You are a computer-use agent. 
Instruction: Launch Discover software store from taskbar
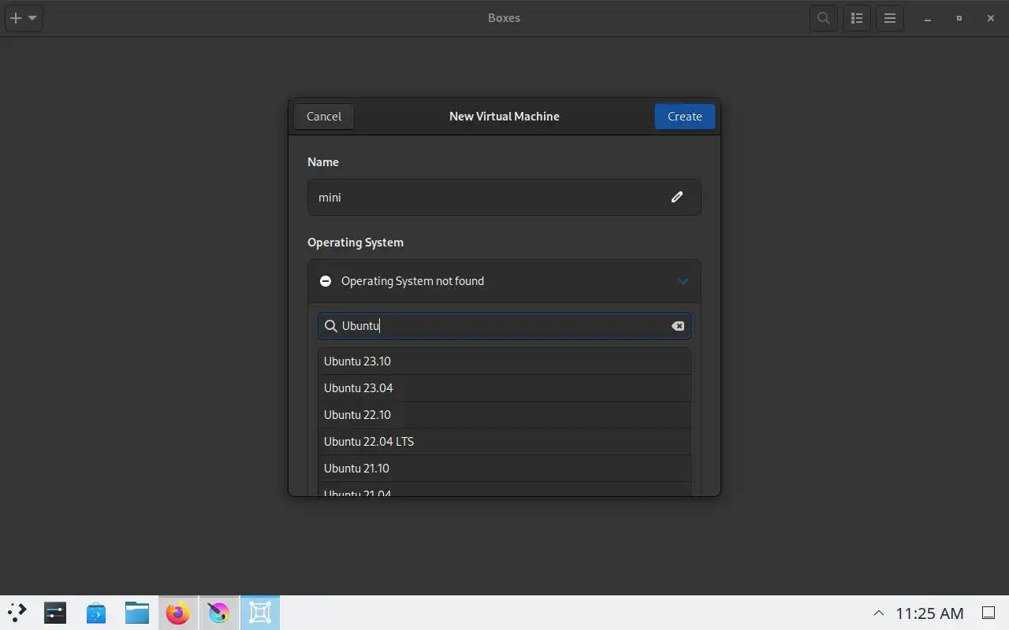[x=96, y=613]
